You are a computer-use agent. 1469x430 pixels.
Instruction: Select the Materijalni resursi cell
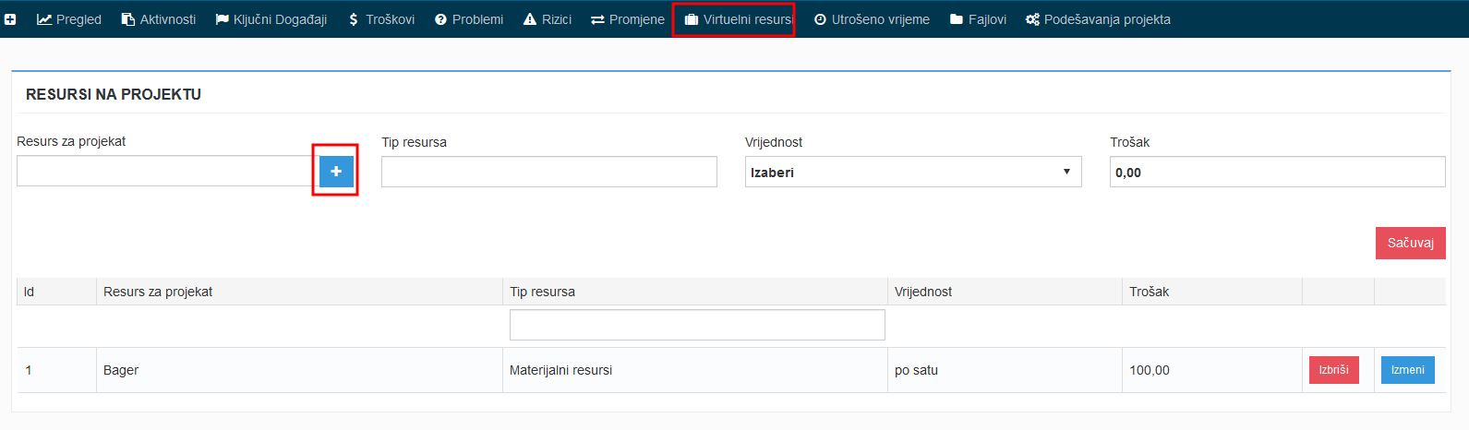(695, 370)
